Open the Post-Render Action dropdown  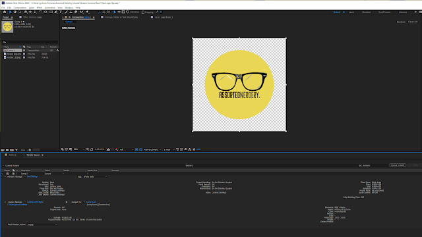tap(42, 224)
